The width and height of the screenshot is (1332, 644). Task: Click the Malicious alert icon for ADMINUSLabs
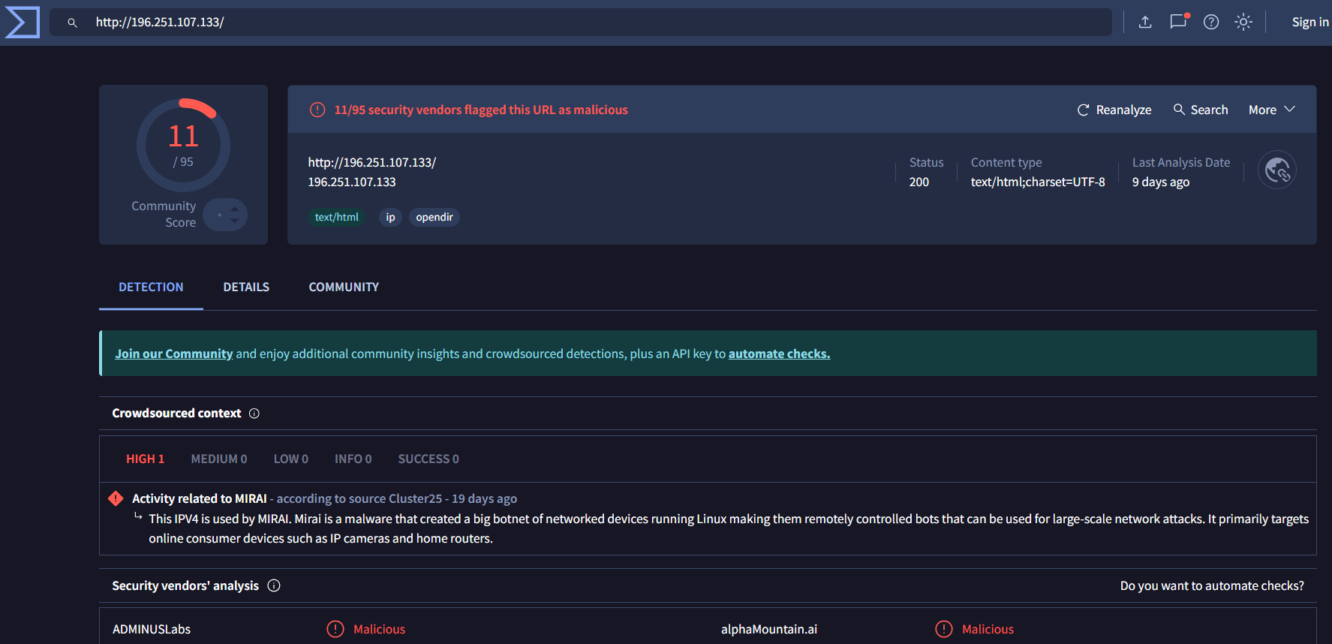coord(335,629)
